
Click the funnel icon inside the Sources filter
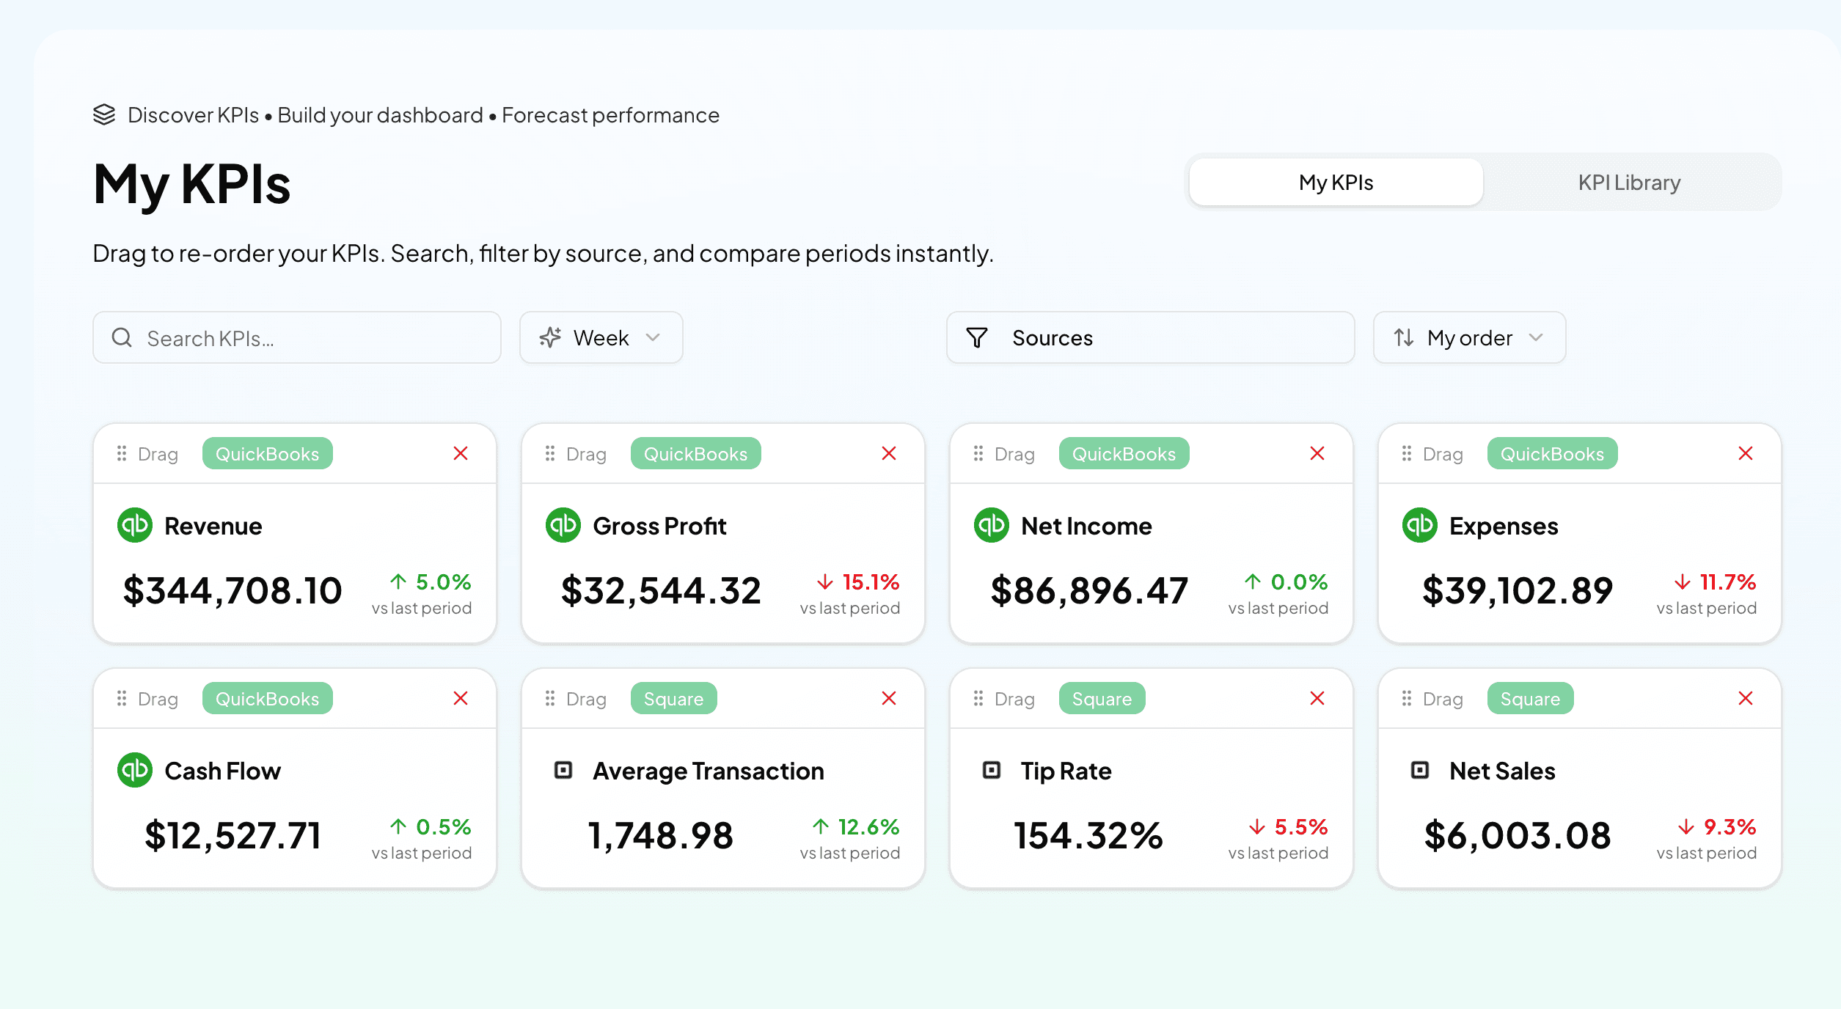[976, 337]
